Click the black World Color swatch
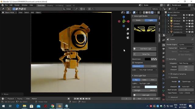Screen dimensions: 195x109 (147, 59)
